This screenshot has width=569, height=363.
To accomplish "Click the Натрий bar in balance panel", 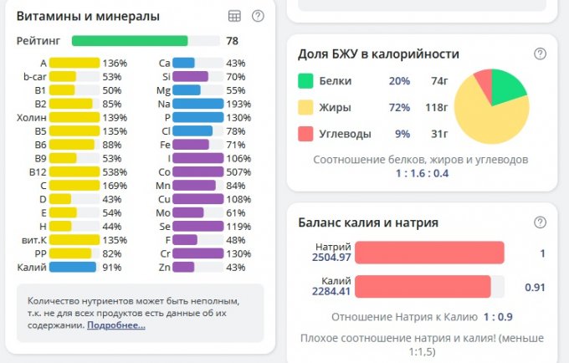I will pos(429,253).
